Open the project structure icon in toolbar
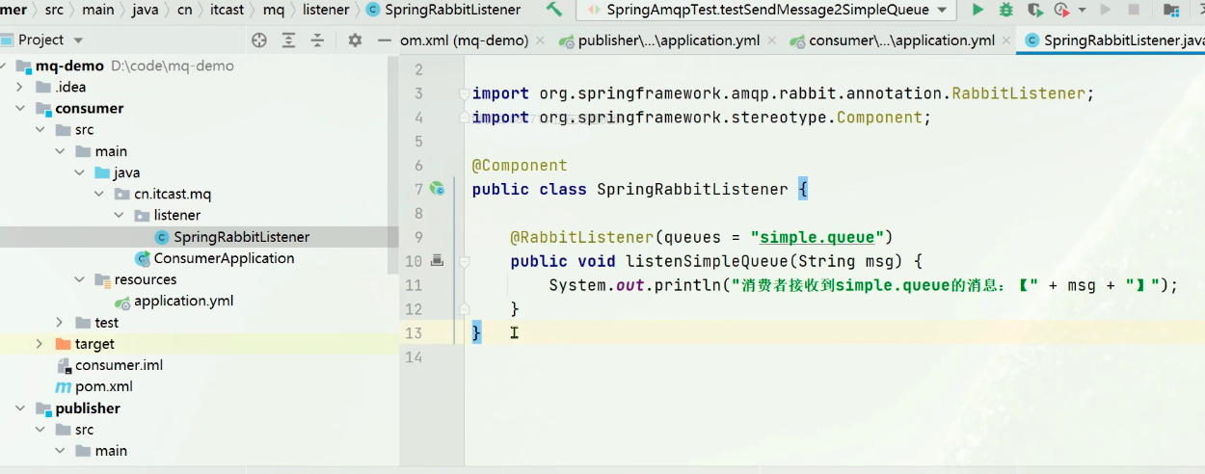 pyautogui.click(x=1171, y=10)
